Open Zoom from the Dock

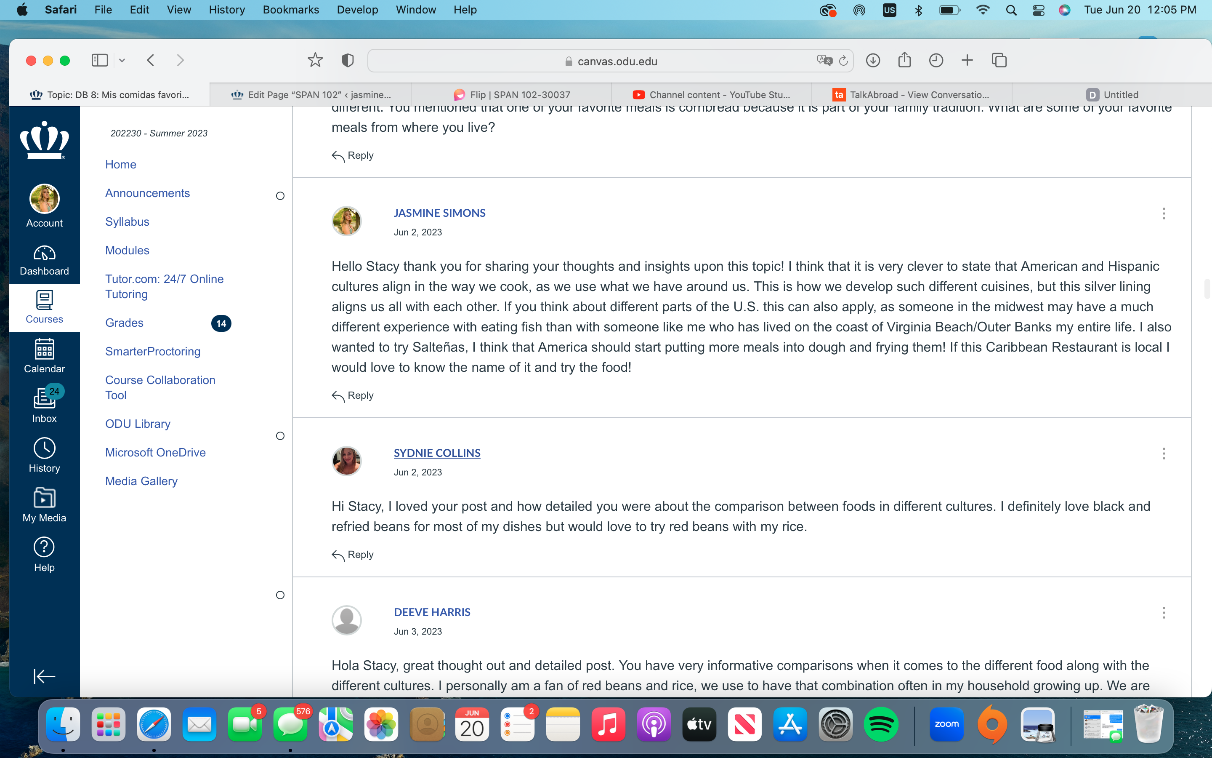[946, 724]
